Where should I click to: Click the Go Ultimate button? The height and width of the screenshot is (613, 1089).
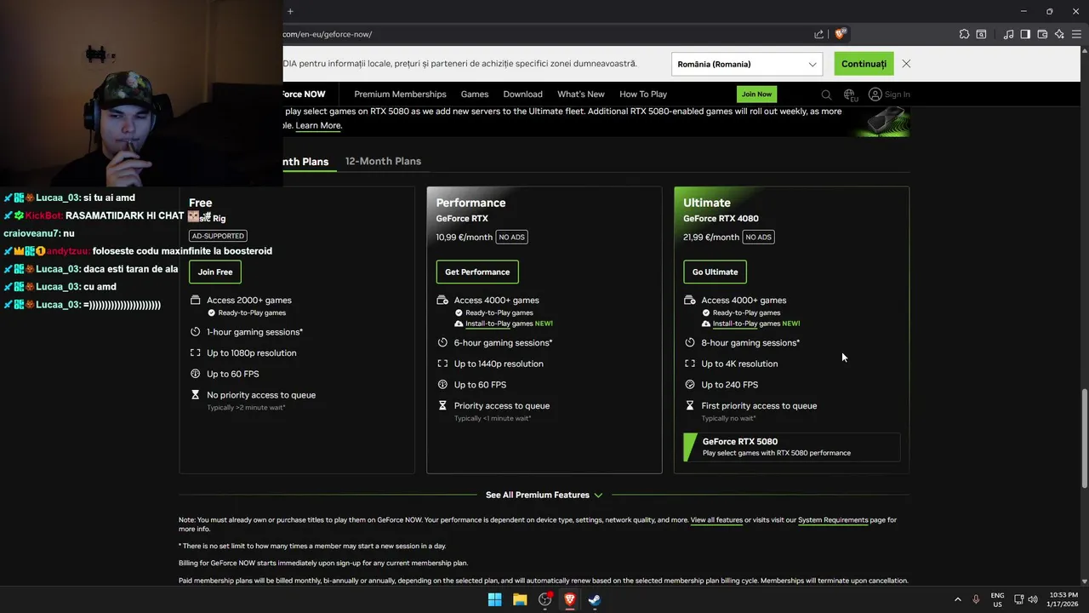coord(715,272)
